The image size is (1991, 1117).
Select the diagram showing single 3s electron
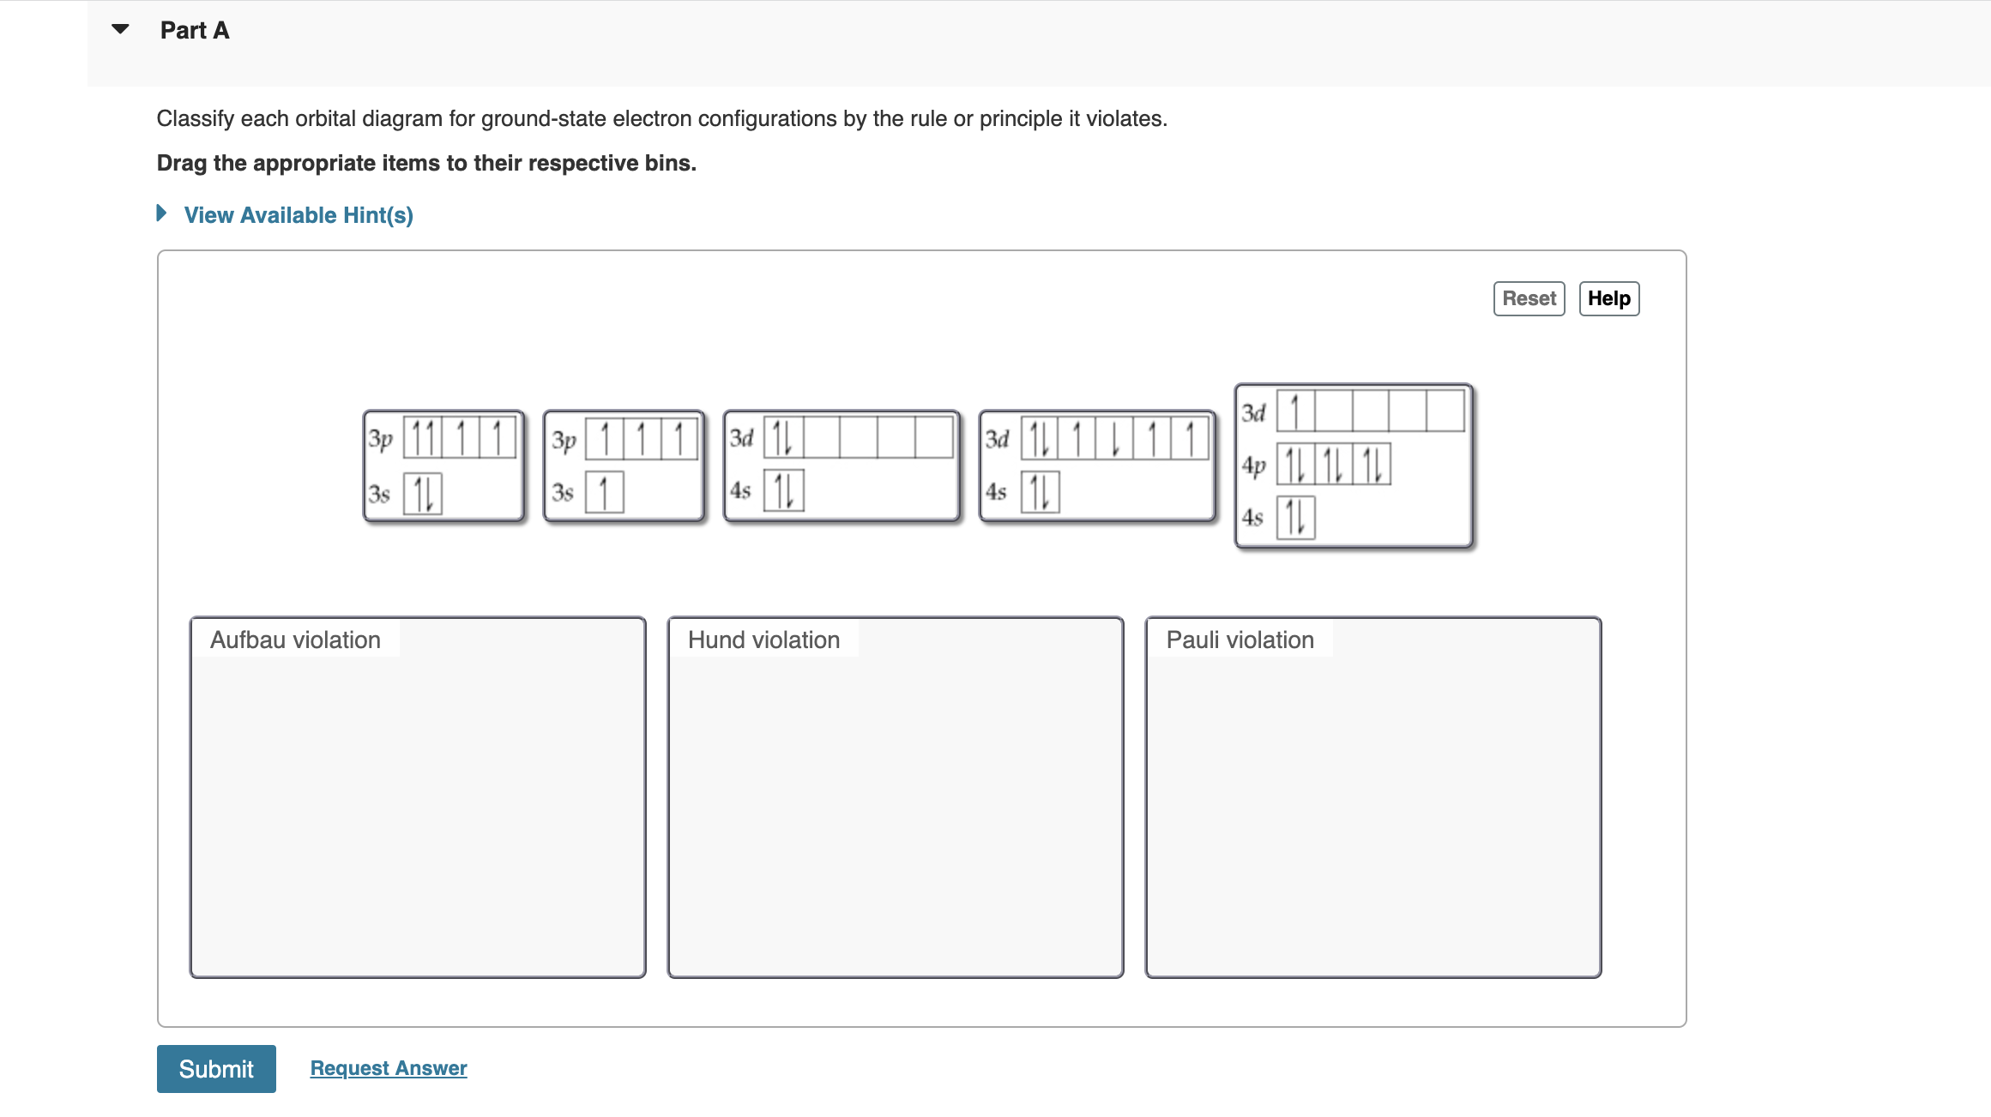tap(622, 467)
